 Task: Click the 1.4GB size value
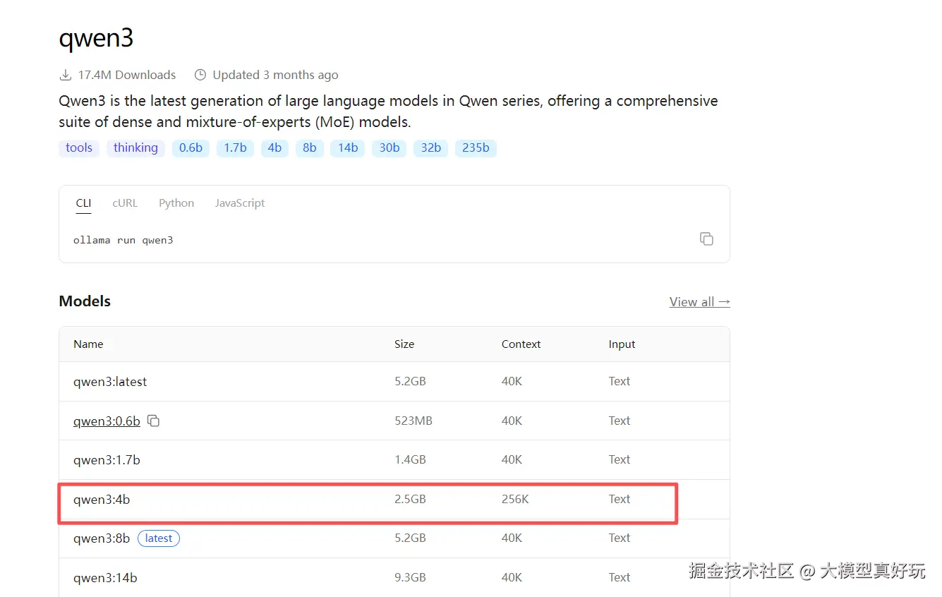[x=410, y=459]
